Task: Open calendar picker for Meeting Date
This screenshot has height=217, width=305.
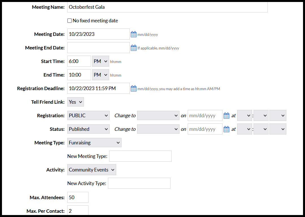Action: pyautogui.click(x=134, y=34)
